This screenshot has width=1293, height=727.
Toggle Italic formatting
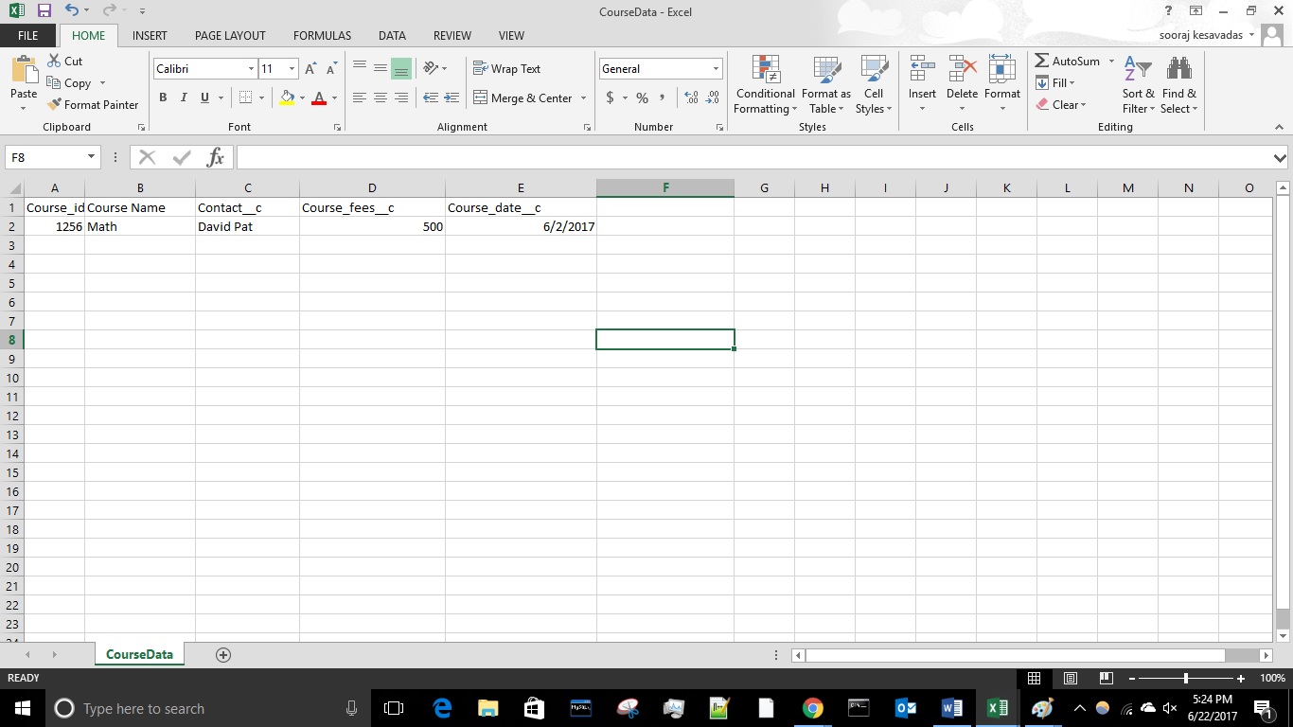click(x=184, y=98)
